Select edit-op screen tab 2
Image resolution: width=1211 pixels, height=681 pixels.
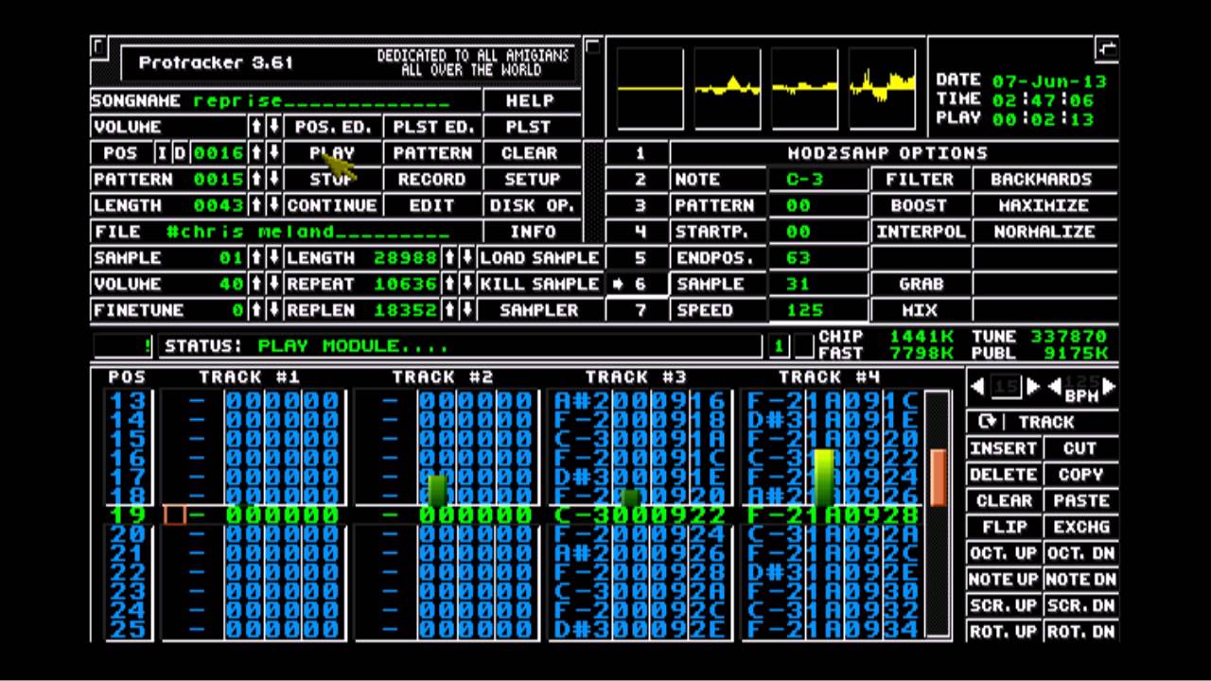coord(640,179)
